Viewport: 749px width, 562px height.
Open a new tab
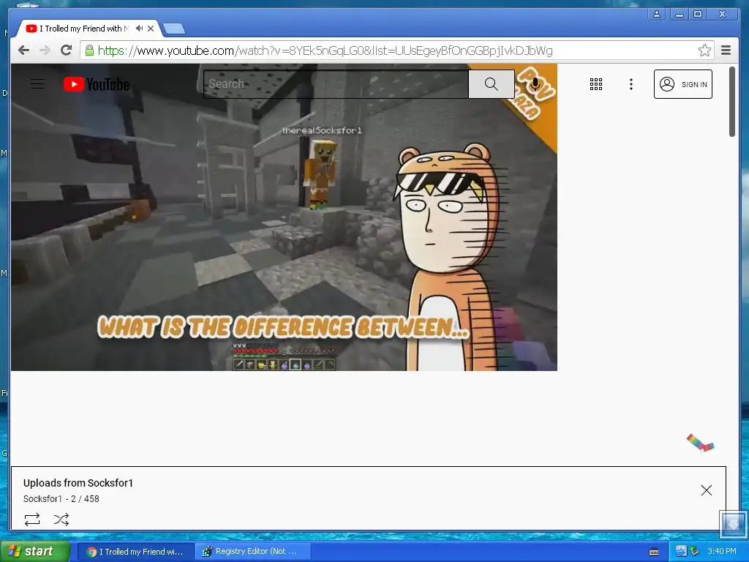(174, 29)
